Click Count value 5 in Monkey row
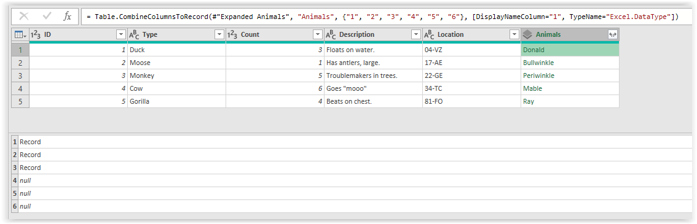Screen dimensions: 697x224 (275, 76)
